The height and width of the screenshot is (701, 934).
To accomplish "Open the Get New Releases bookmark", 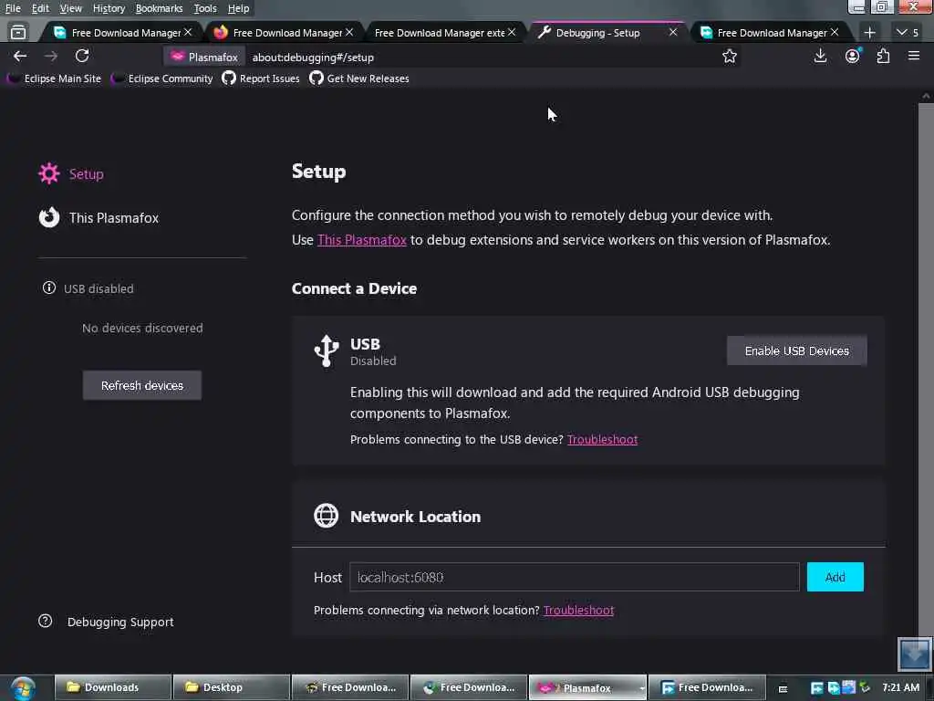I will [359, 78].
